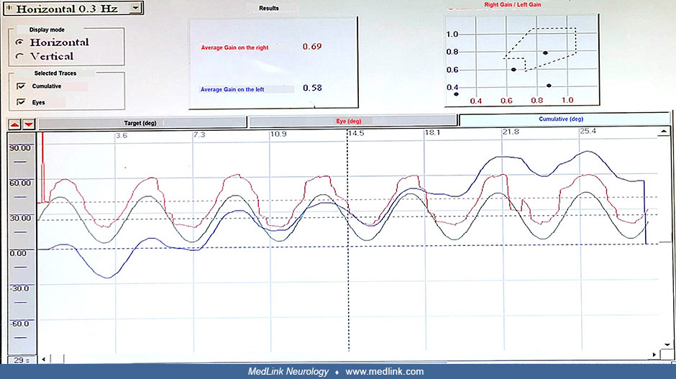Click the red up arrow scale button
The image size is (676, 379).
14,124
